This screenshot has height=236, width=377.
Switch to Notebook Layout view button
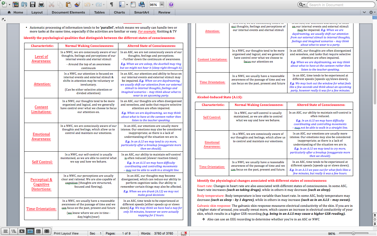[38, 231]
